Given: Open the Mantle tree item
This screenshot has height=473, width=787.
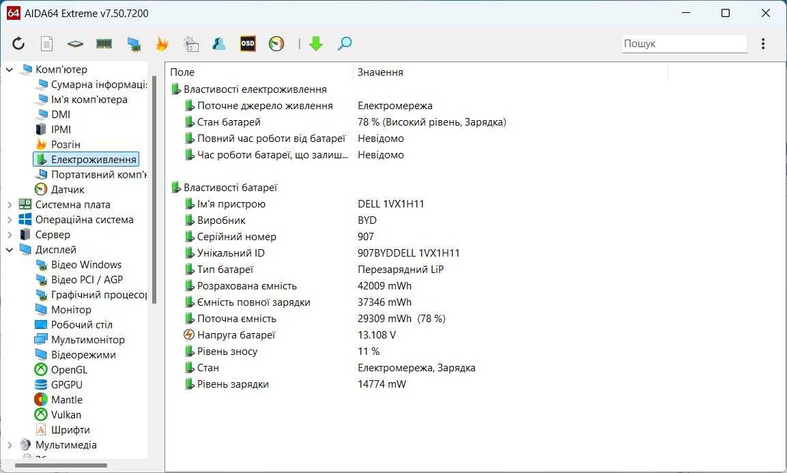Looking at the screenshot, I should [x=59, y=400].
